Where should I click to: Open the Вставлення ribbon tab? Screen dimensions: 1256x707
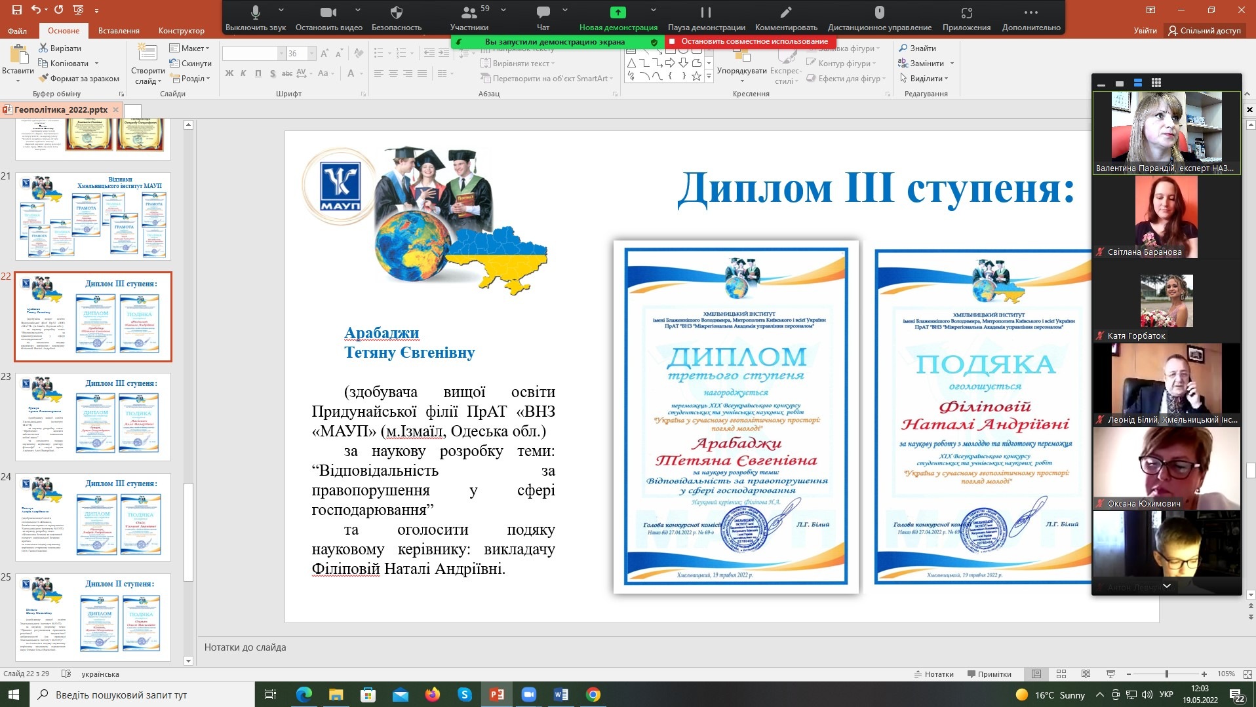pos(119,31)
